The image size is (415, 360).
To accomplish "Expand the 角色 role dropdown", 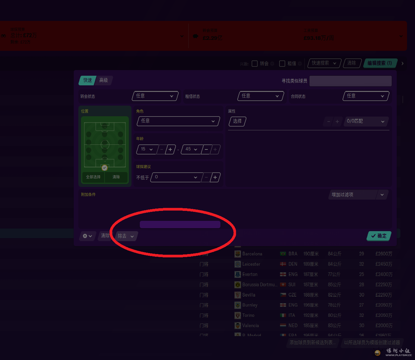I will pos(178,121).
